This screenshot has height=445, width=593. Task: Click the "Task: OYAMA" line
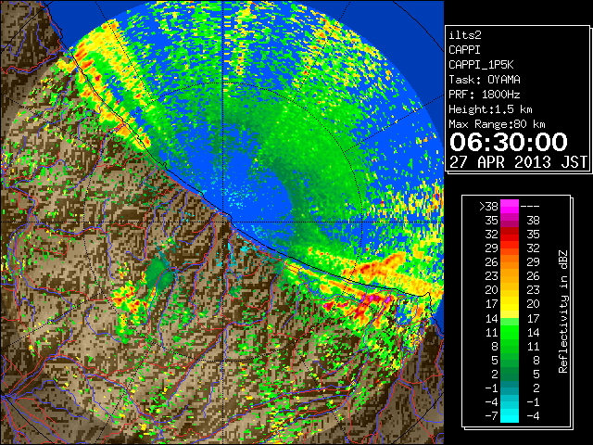(x=485, y=80)
